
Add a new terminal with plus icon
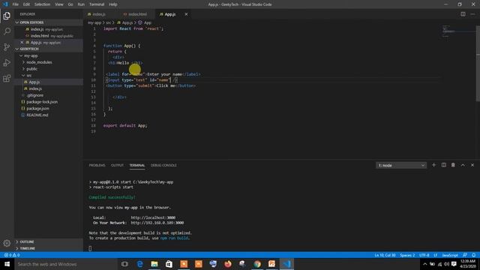coord(433,165)
